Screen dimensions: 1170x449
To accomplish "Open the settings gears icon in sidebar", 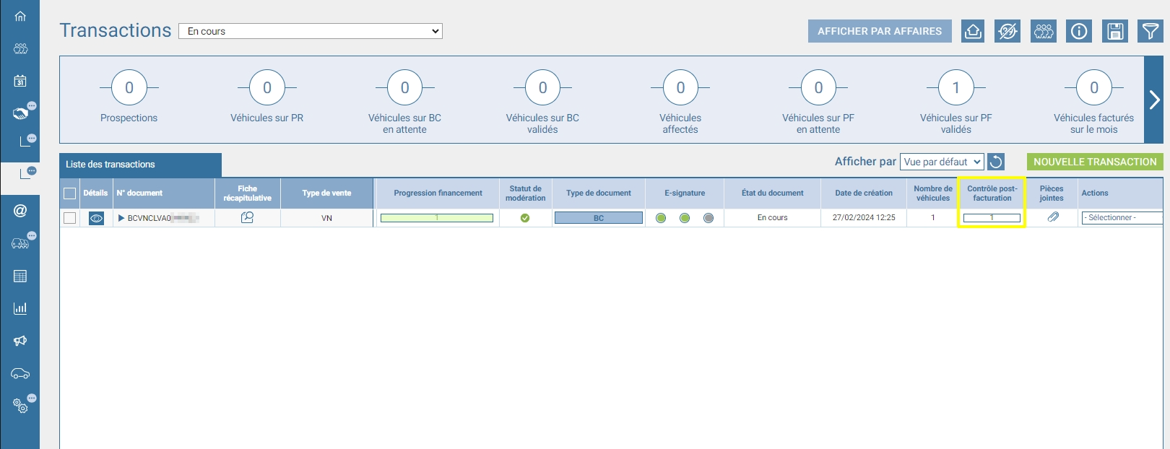I will click(x=20, y=406).
